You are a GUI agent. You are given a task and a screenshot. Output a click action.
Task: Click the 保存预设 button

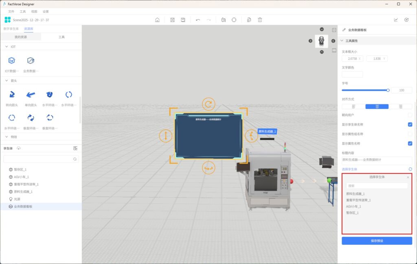[377, 241]
